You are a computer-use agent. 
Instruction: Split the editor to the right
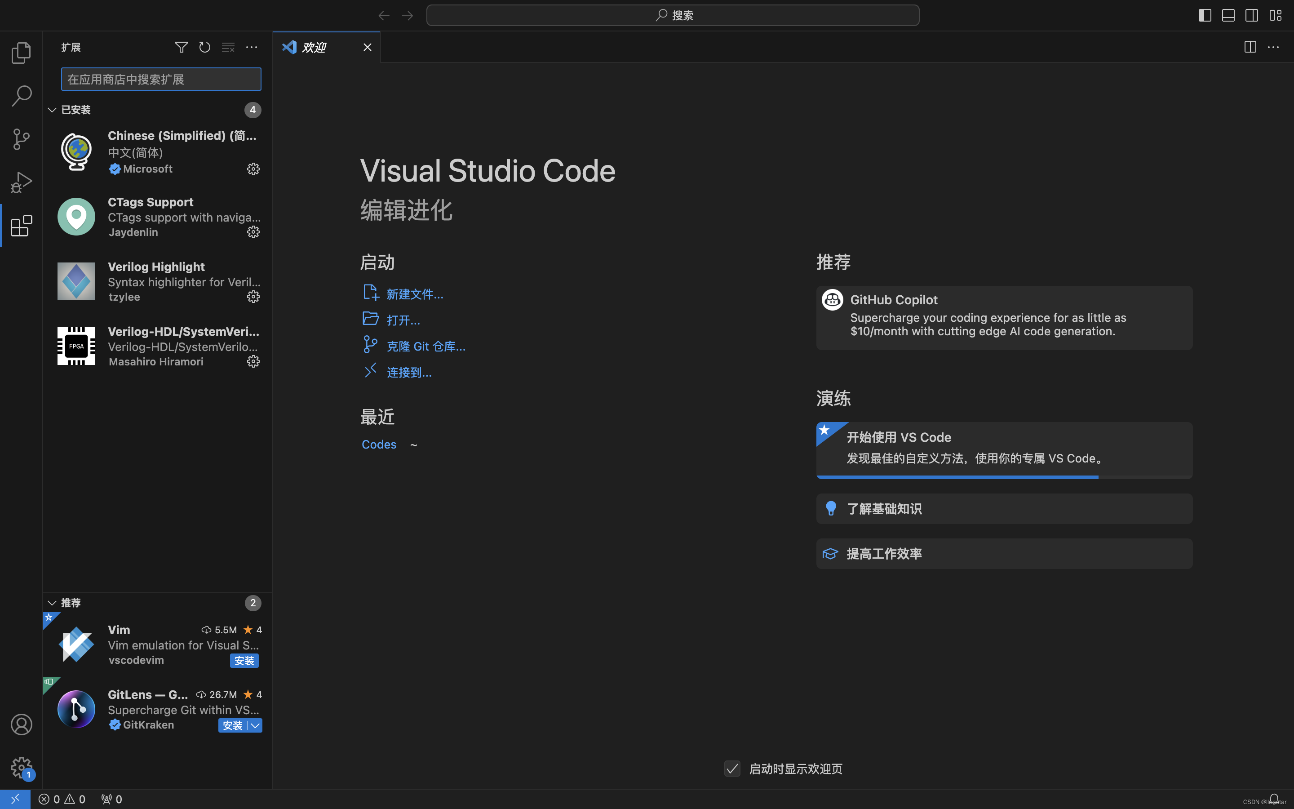1250,47
